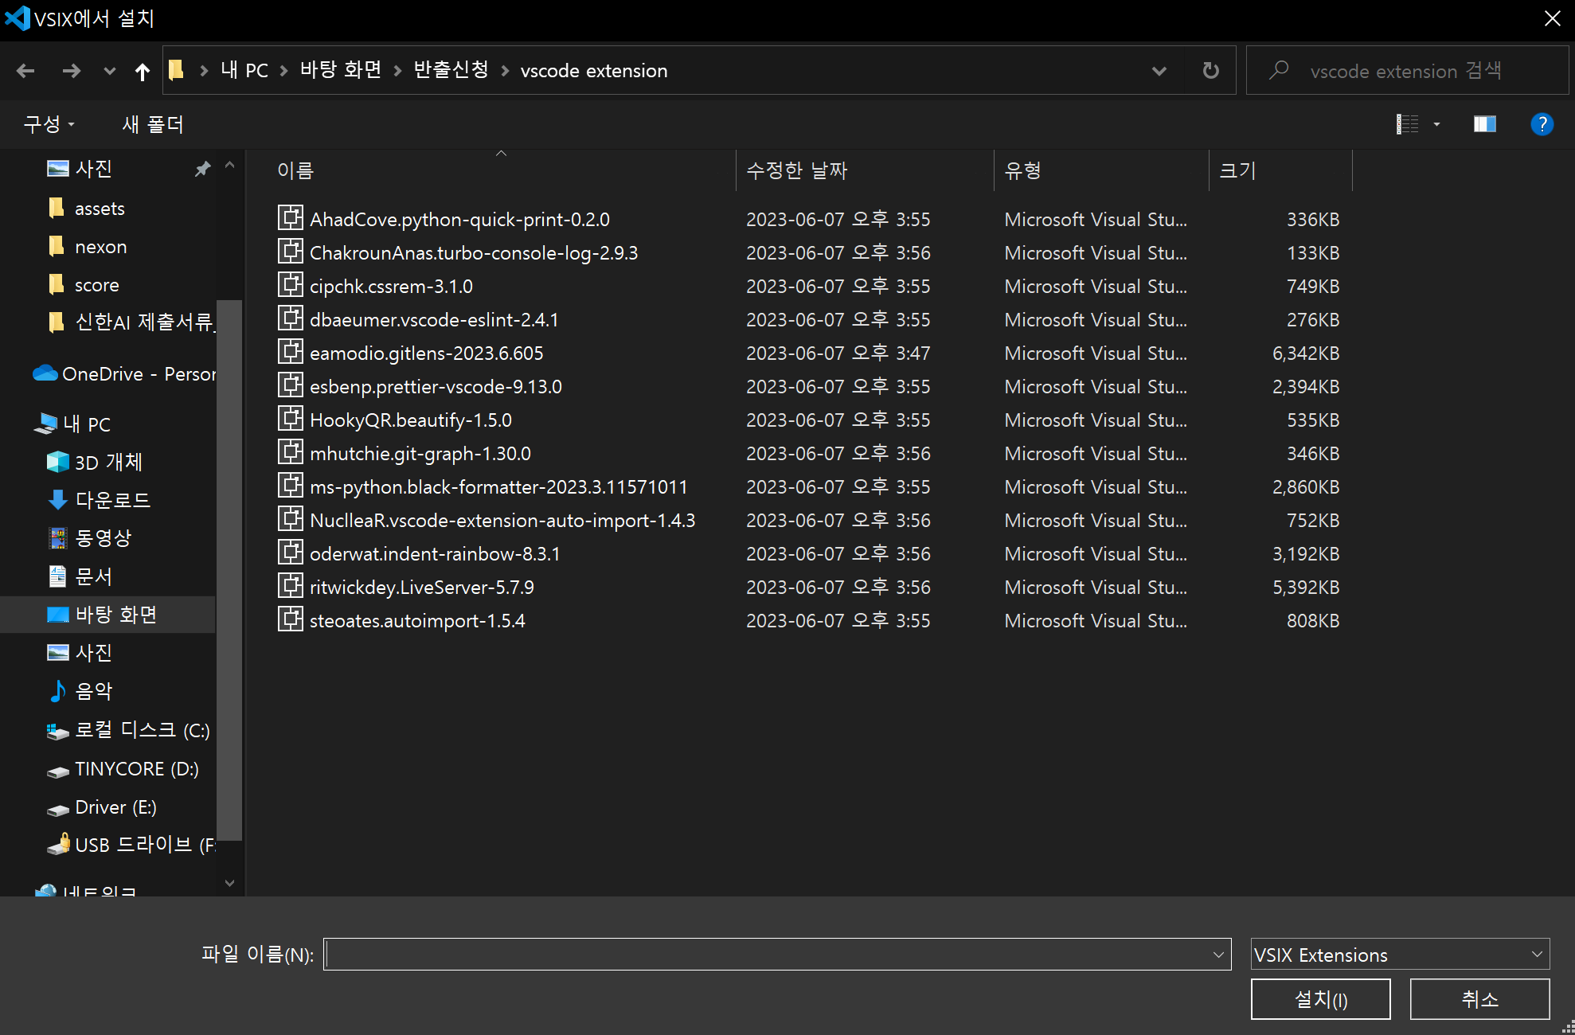Select esbenp.prettier-vscode-9.13.0 file icon

(291, 385)
